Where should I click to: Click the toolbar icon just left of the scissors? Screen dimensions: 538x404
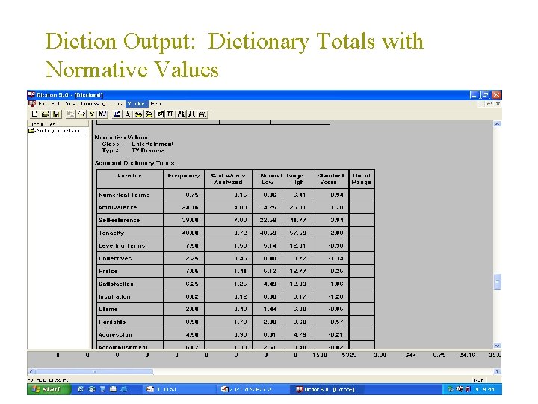point(81,114)
